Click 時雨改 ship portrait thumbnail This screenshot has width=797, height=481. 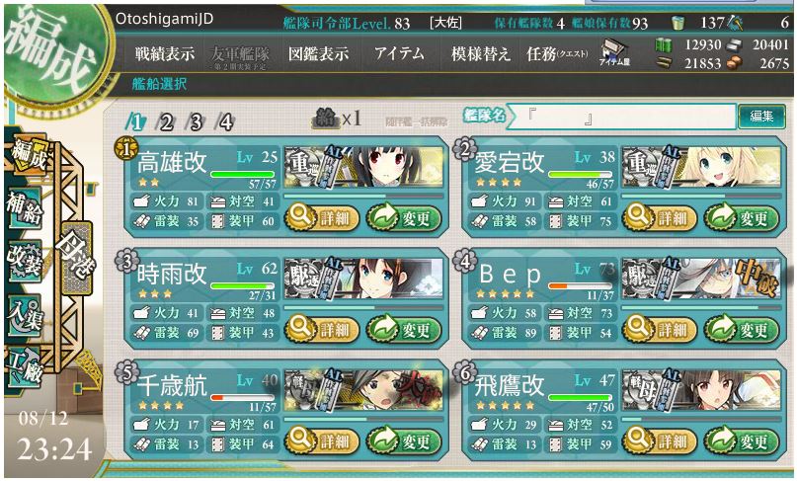(362, 279)
